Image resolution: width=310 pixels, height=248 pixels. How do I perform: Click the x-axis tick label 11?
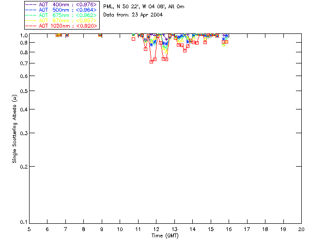pos(138,229)
